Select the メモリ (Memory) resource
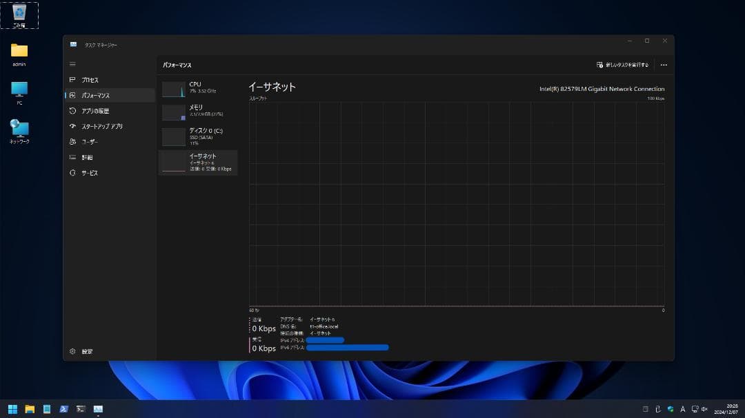Viewport: 745px width, 418px height. 198,112
